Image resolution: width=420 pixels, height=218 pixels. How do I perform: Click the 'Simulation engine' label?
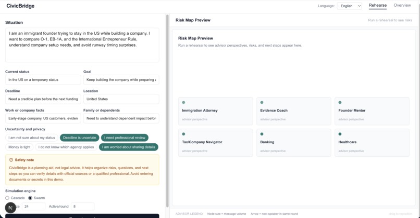20,191
